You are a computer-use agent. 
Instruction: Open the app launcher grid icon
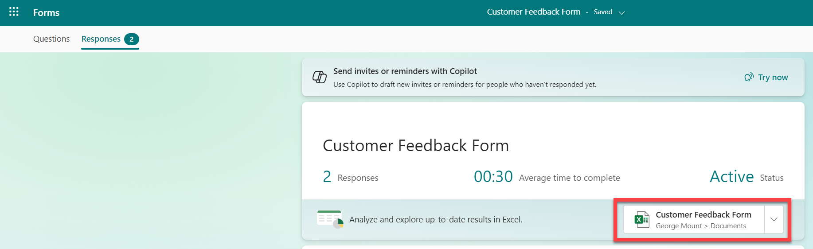coord(14,12)
